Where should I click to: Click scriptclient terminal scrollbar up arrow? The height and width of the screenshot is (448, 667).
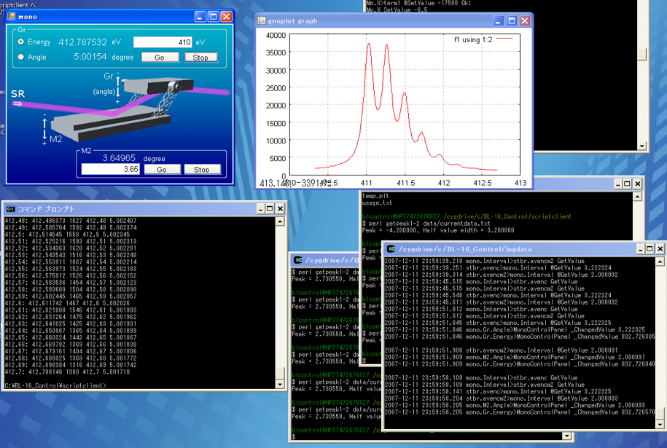pos(637,197)
